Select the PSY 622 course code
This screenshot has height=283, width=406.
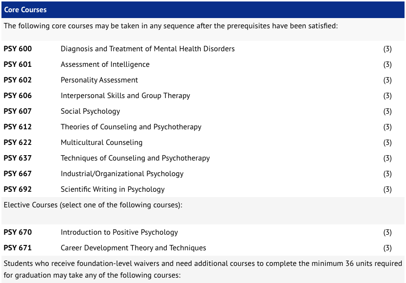18,142
